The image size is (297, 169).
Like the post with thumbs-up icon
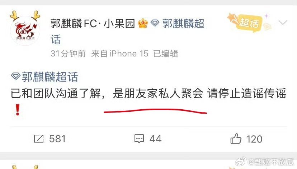coord(236,138)
